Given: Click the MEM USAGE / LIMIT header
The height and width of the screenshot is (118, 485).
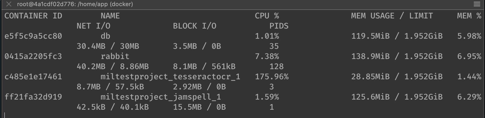Looking at the screenshot, I should pos(392,16).
